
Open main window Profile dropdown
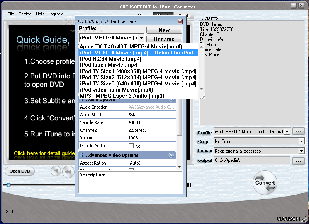287,132
